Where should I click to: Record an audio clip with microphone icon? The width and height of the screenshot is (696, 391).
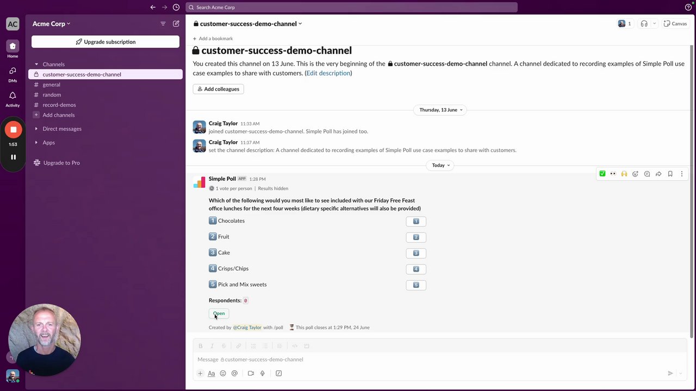click(263, 373)
